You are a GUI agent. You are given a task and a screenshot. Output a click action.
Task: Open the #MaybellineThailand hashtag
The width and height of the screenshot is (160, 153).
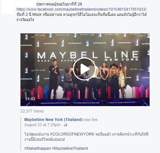70,148
